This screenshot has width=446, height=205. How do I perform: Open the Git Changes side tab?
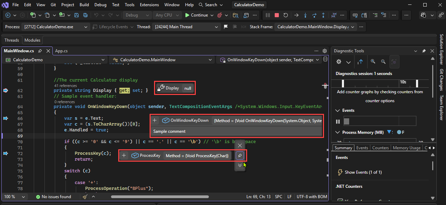click(441, 79)
